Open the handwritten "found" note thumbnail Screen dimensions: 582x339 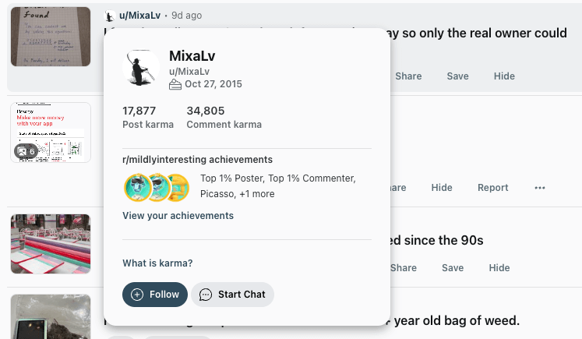click(x=46, y=35)
